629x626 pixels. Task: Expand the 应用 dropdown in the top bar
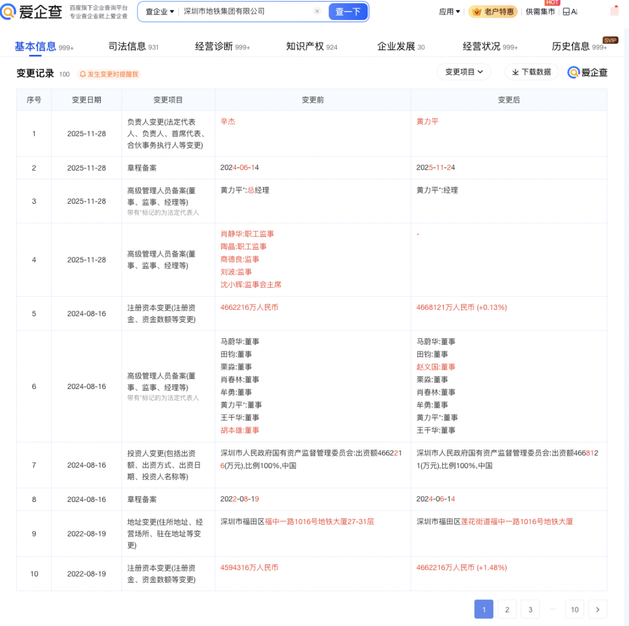click(448, 11)
